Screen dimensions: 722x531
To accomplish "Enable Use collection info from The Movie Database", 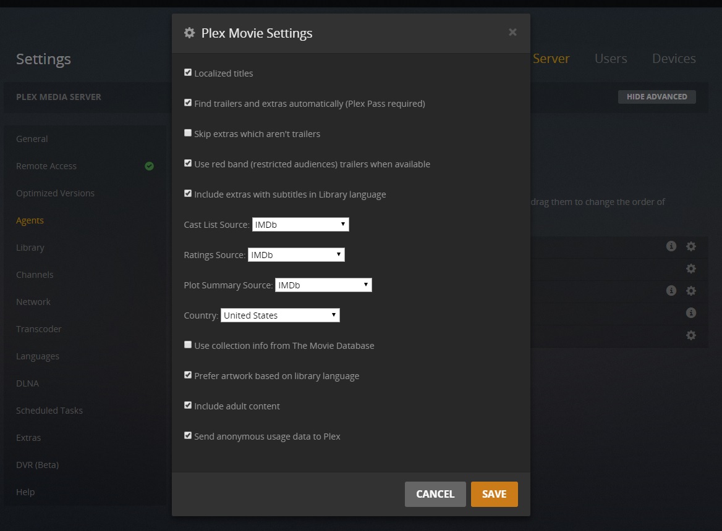I will pyautogui.click(x=188, y=345).
